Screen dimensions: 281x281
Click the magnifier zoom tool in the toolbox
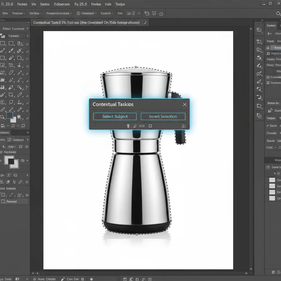click(x=19, y=88)
